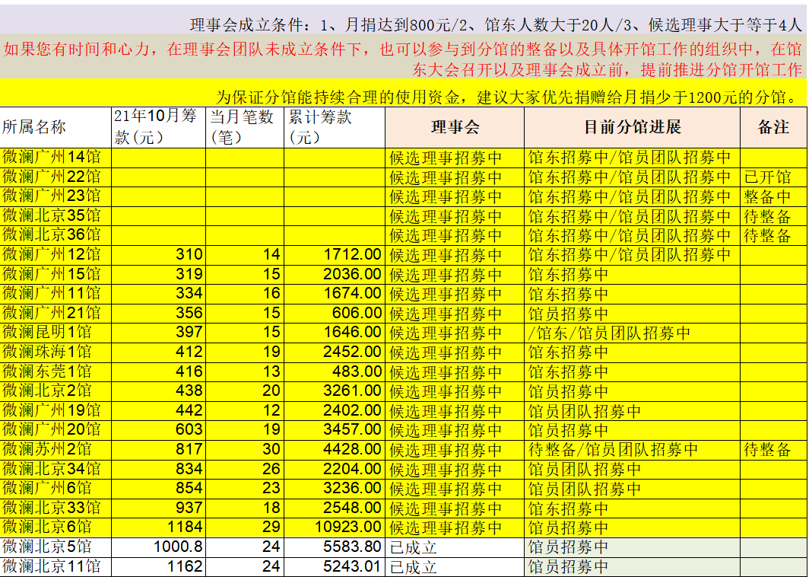
Task: Click the cumulative amount 10923.00 cell
Action: [x=334, y=527]
